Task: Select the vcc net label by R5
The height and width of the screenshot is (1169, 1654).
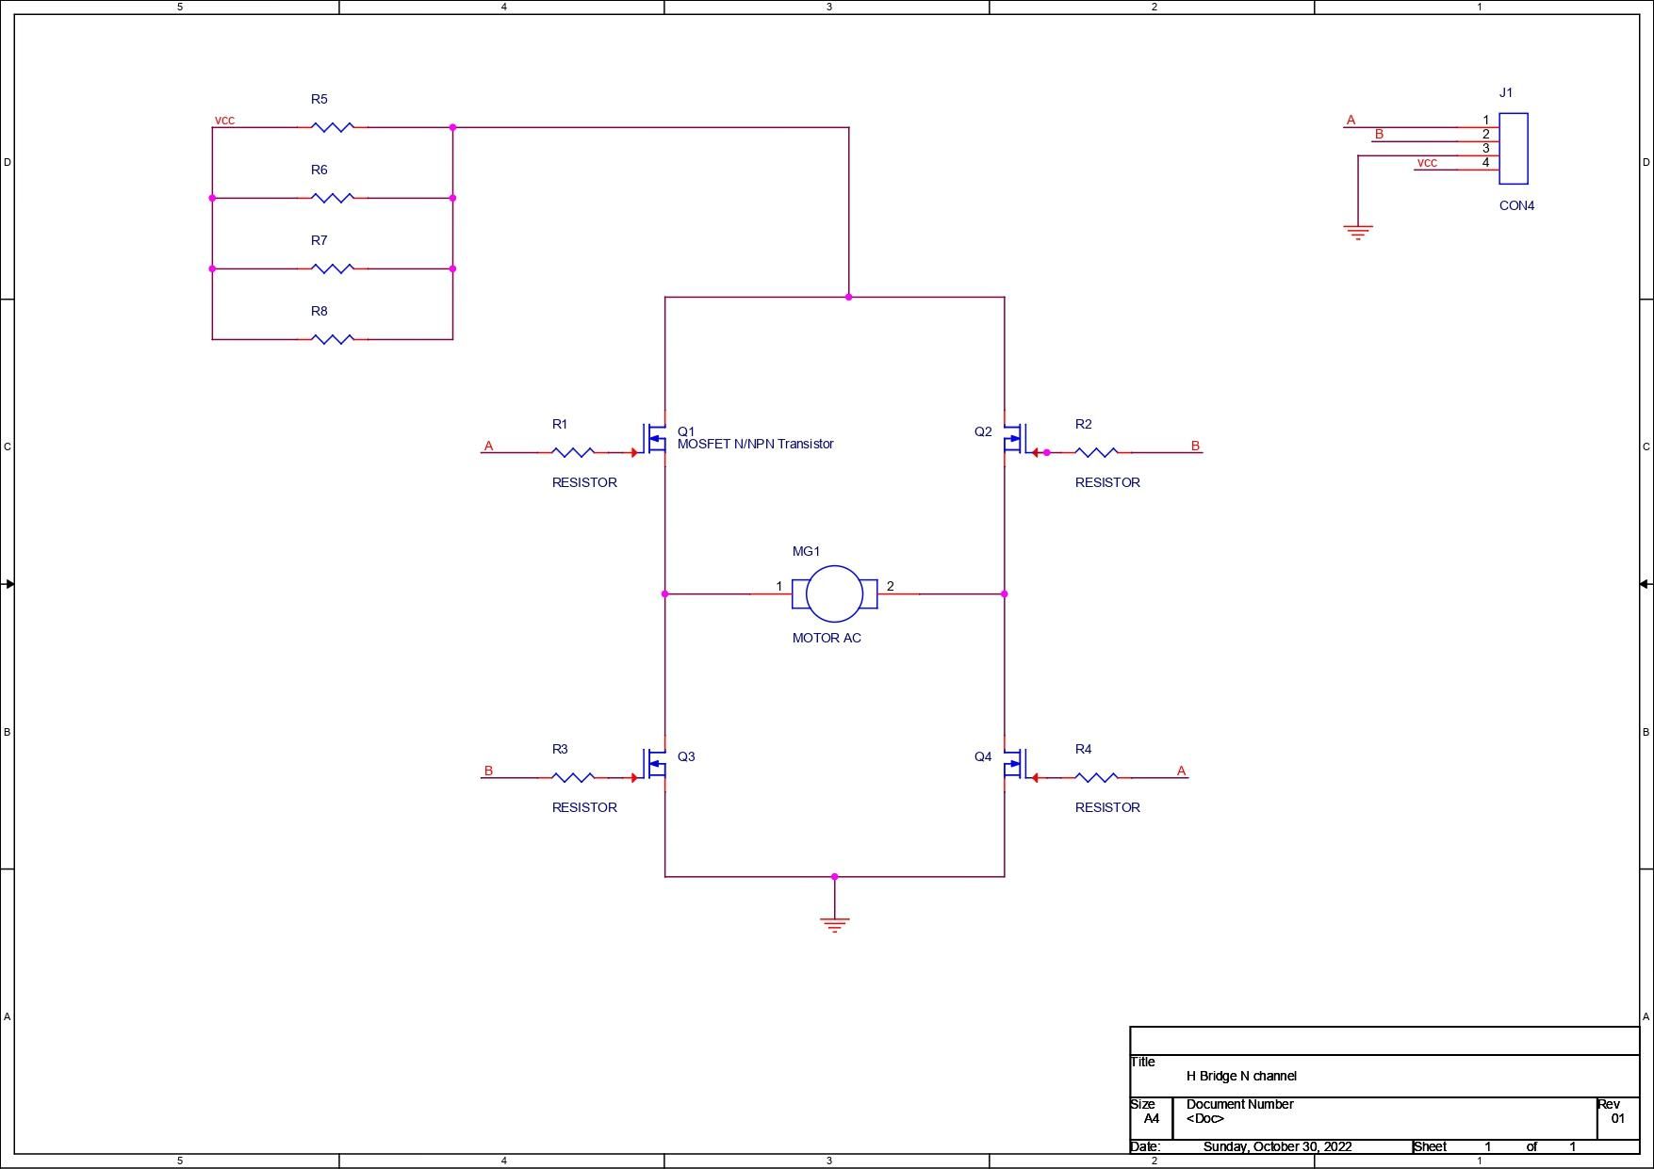Action: [x=225, y=121]
